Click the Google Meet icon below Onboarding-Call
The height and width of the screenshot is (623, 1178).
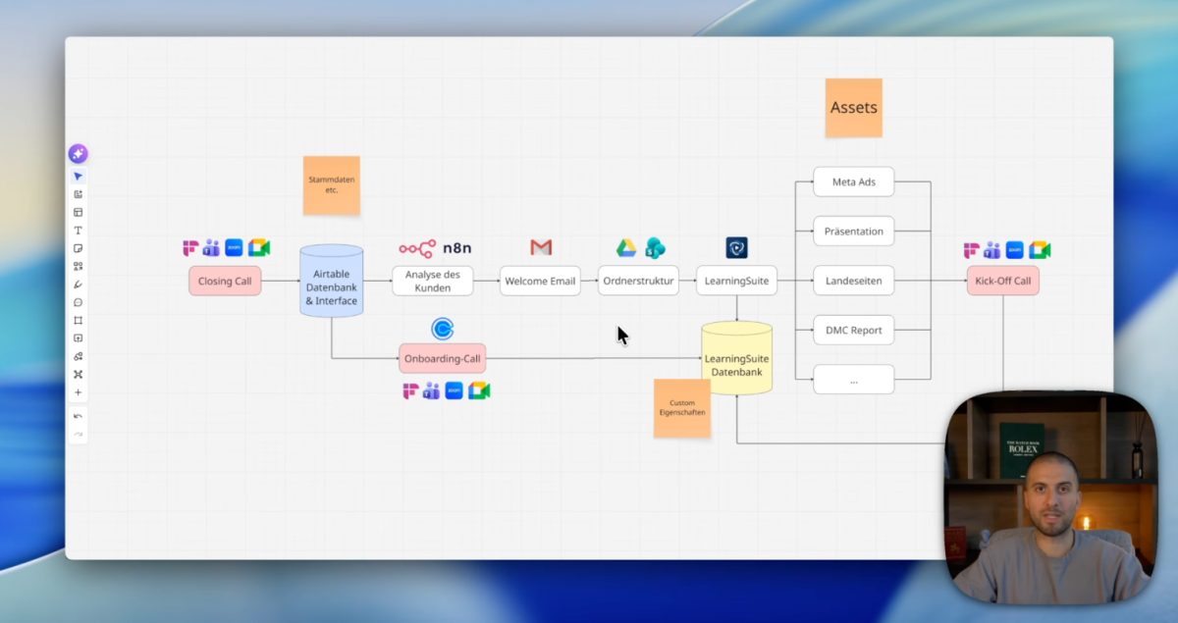(479, 390)
